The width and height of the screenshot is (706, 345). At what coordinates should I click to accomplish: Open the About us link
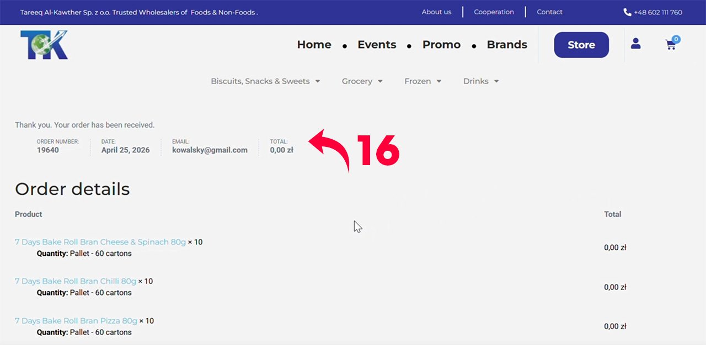[x=436, y=12]
